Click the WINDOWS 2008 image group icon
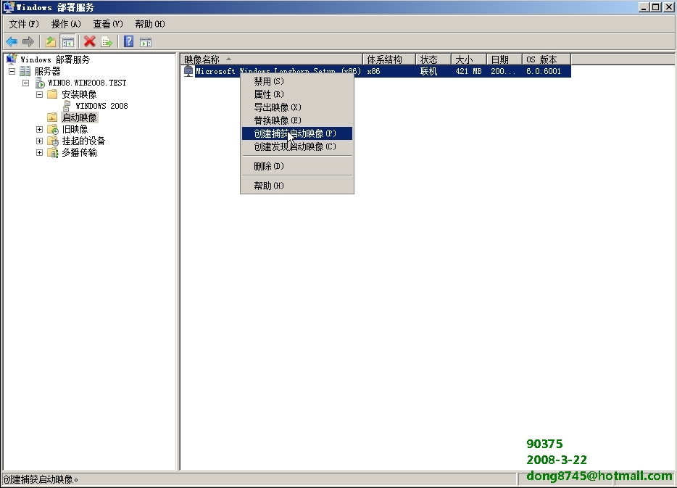Viewport: 677px width, 488px height. 67,106
